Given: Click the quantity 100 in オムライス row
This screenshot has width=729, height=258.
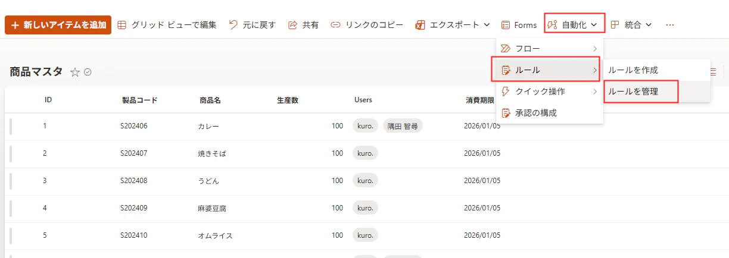Looking at the screenshot, I should (338, 235).
